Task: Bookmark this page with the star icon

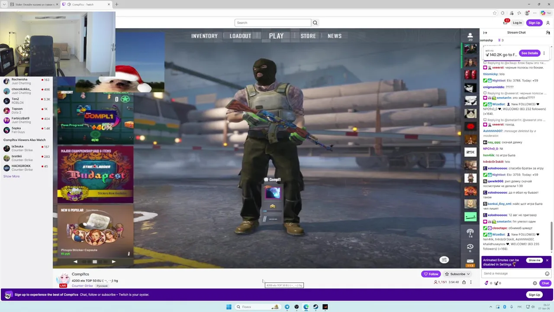Action: click(495, 13)
